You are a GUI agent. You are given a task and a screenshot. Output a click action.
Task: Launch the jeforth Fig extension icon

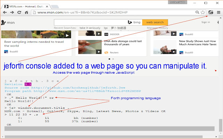[211, 12]
